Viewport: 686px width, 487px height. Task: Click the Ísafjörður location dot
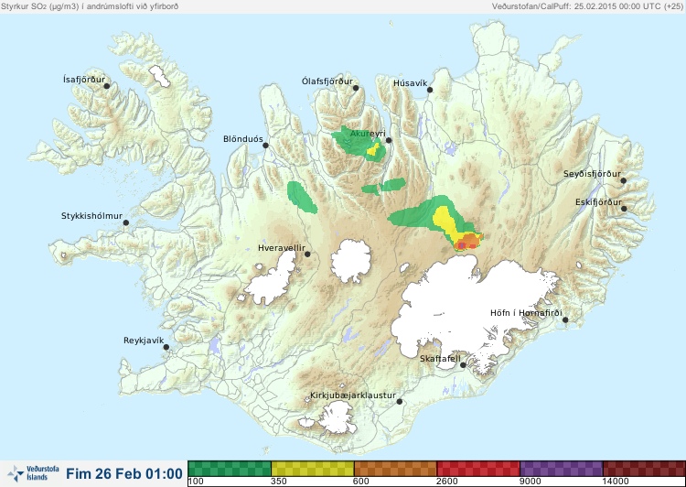106,86
